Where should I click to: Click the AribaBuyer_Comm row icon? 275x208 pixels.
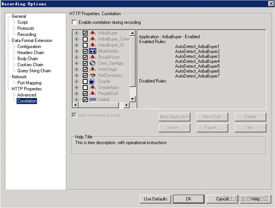[x=93, y=39]
